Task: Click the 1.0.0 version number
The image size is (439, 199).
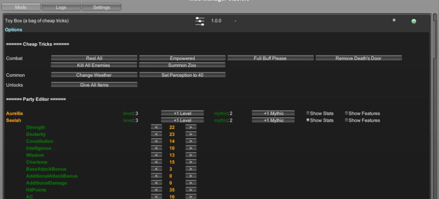Action: (216, 21)
